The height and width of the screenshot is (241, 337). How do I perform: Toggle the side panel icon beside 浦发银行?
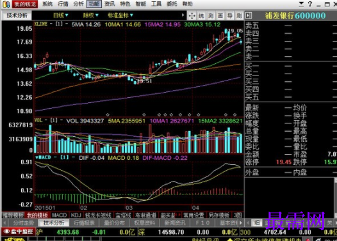coord(249,15)
